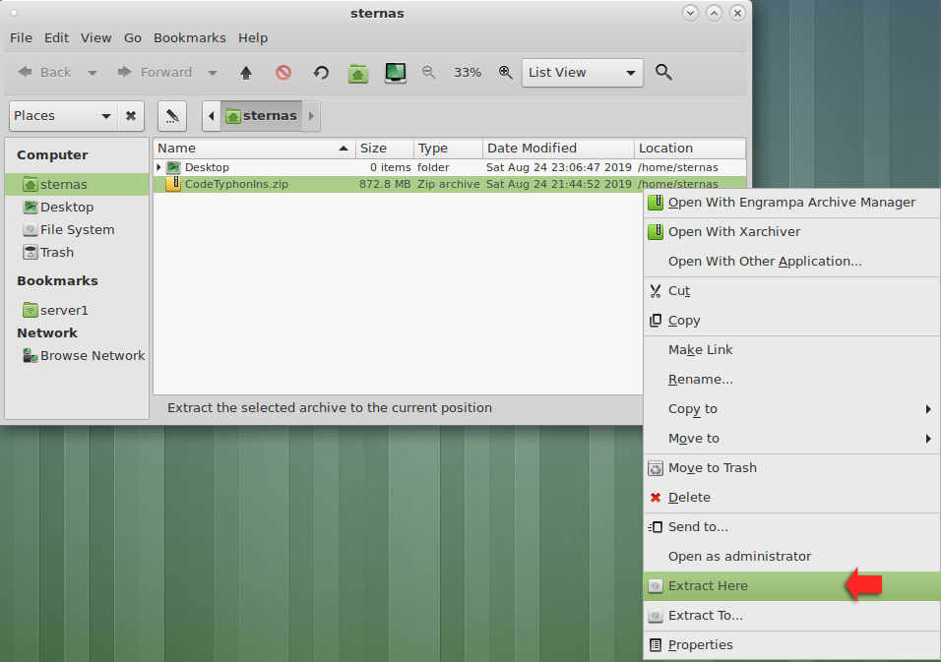Click the path bar right scroll arrow
This screenshot has width=941, height=662.
(x=311, y=116)
